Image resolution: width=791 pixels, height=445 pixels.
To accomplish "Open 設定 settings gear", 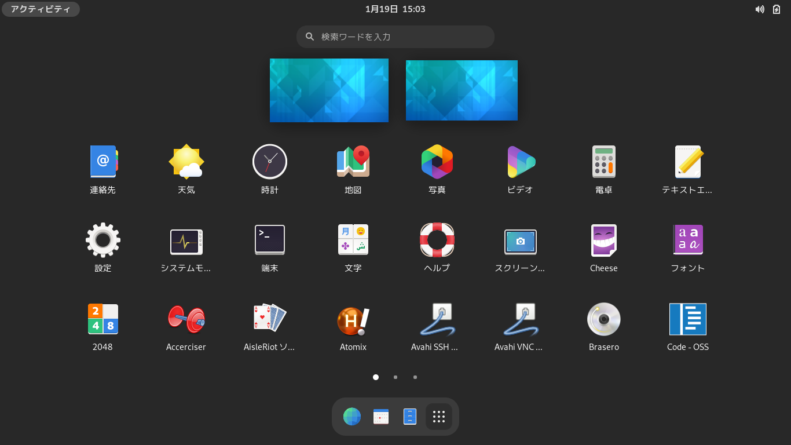I will coord(103,240).
